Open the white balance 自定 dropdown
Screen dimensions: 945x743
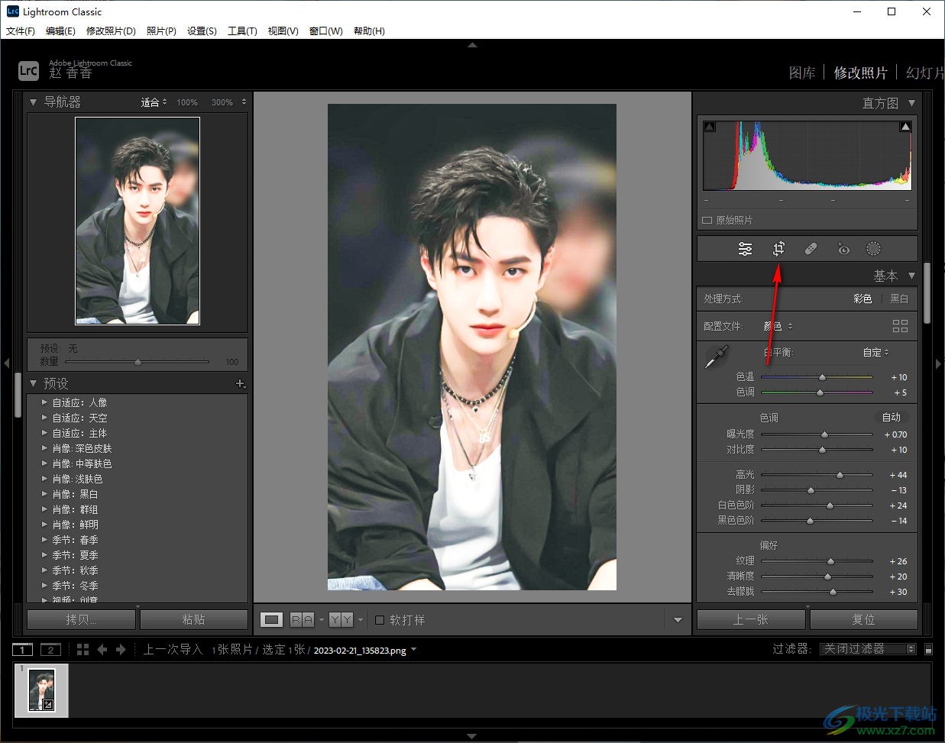pos(876,352)
